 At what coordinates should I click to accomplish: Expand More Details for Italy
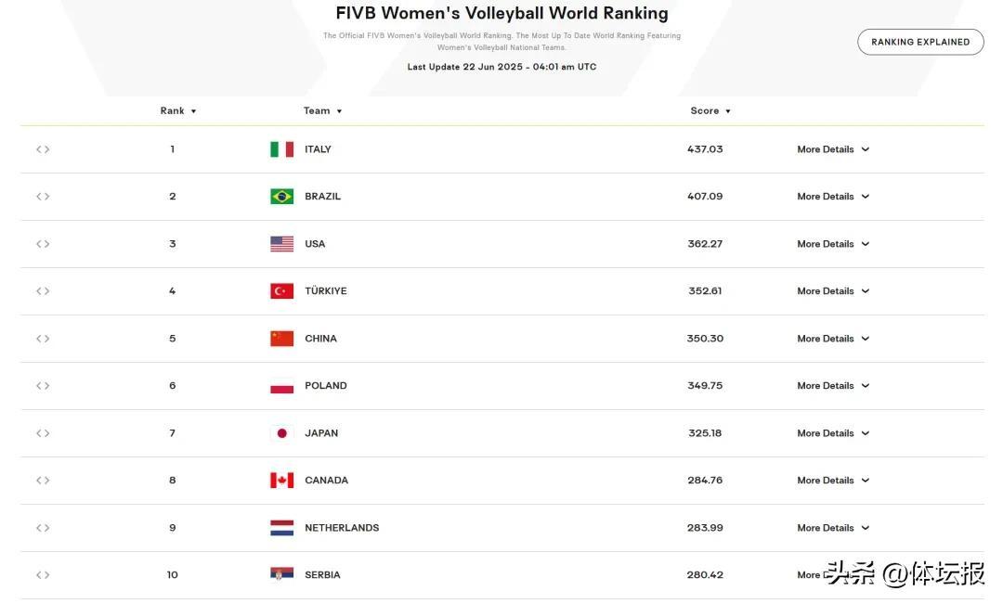click(x=833, y=149)
